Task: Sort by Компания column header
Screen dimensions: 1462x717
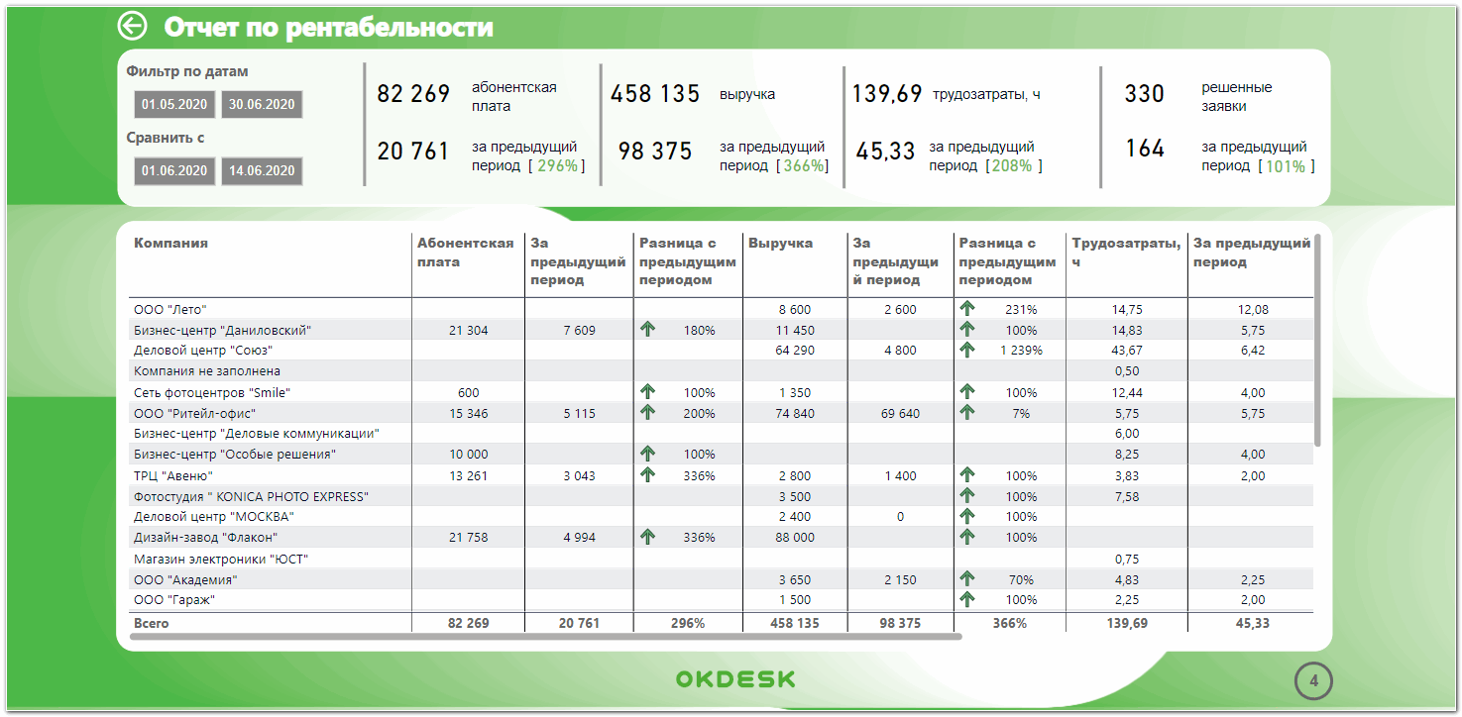Action: tap(171, 243)
